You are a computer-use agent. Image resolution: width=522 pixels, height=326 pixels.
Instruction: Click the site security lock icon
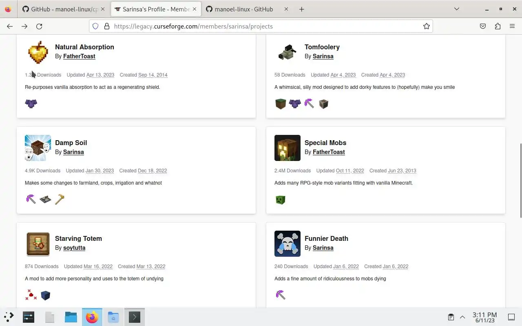[107, 26]
